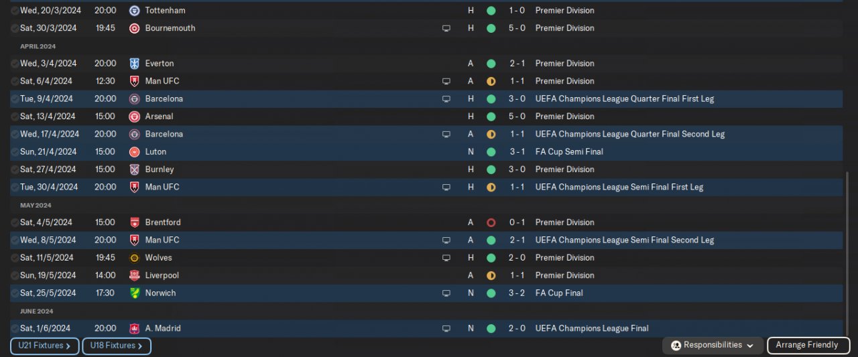This screenshot has height=357, width=858.
Task: Click the loss result indicator for Brentford match
Action: coord(491,222)
